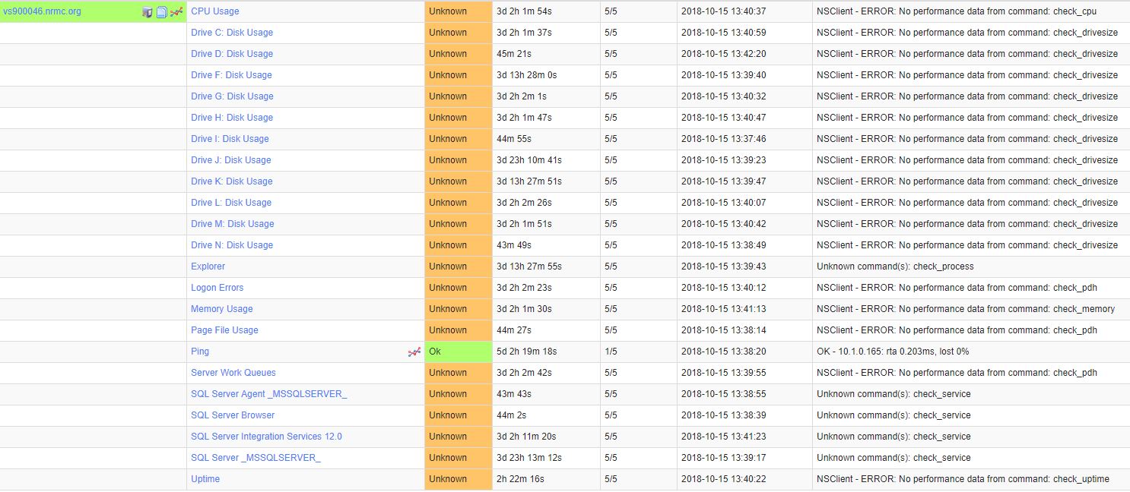Image resolution: width=1130 pixels, height=492 pixels.
Task: Open the Server Work Queues service
Action: coord(233,373)
